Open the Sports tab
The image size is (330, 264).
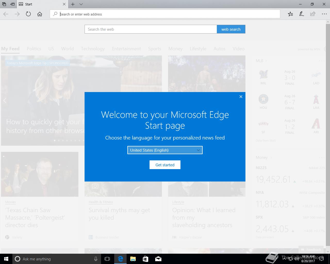pyautogui.click(x=154, y=49)
